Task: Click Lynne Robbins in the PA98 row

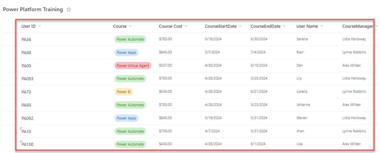Action: coord(354,52)
